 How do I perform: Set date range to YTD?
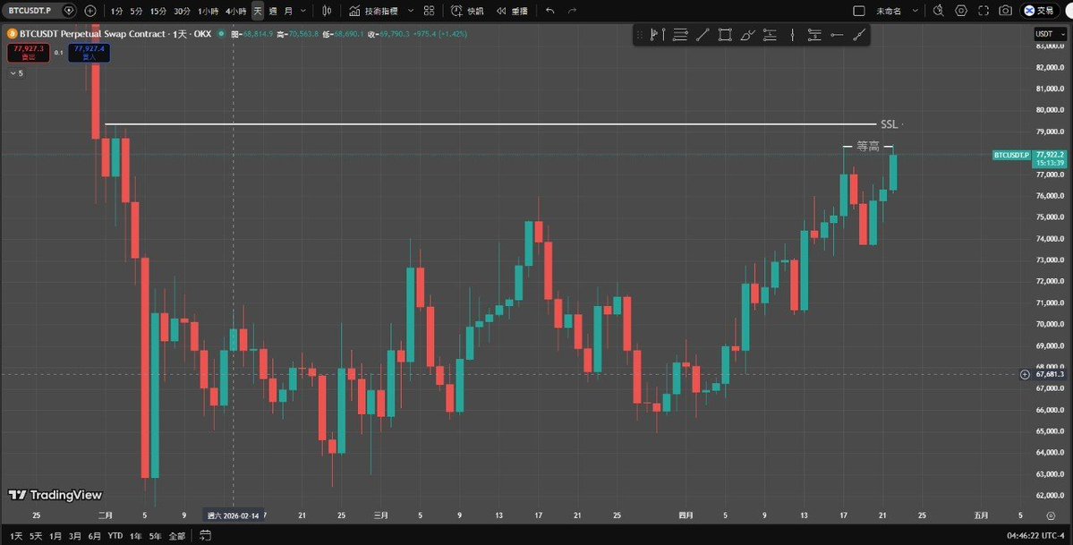tap(115, 536)
